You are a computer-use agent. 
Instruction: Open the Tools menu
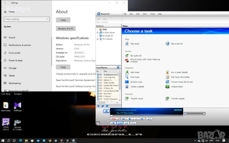tap(152, 14)
